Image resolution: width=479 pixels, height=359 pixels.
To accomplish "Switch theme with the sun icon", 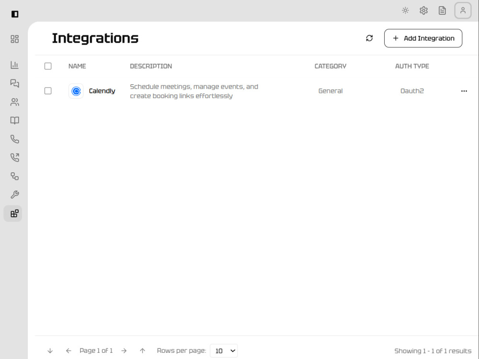I will (405, 11).
